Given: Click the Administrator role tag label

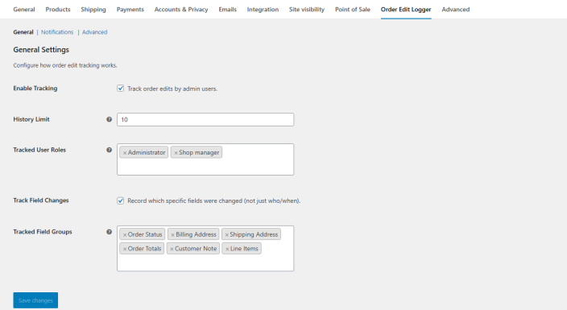Looking at the screenshot, I should point(147,153).
